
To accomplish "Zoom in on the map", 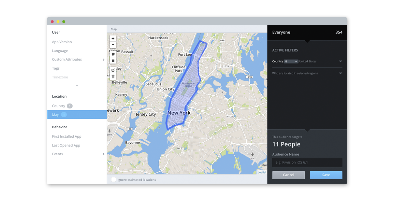I will tap(113, 38).
